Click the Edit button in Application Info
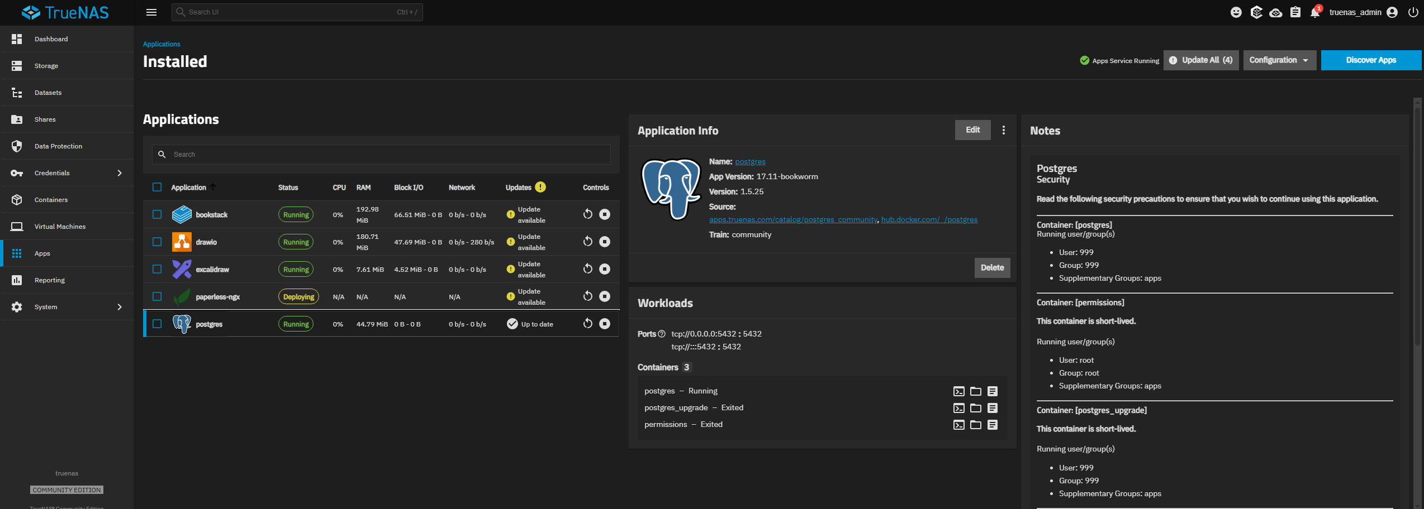Image resolution: width=1424 pixels, height=509 pixels. [x=972, y=130]
